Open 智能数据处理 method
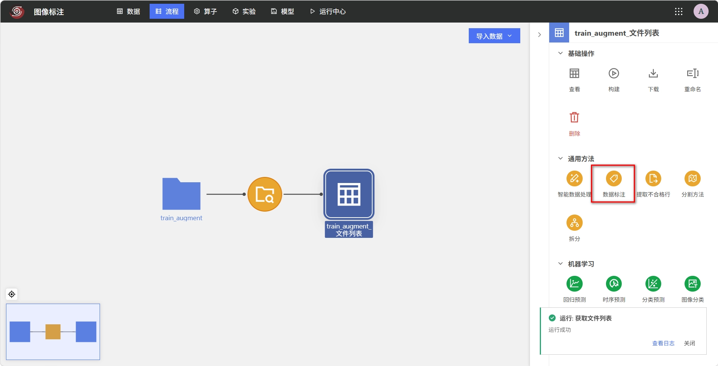 (574, 178)
